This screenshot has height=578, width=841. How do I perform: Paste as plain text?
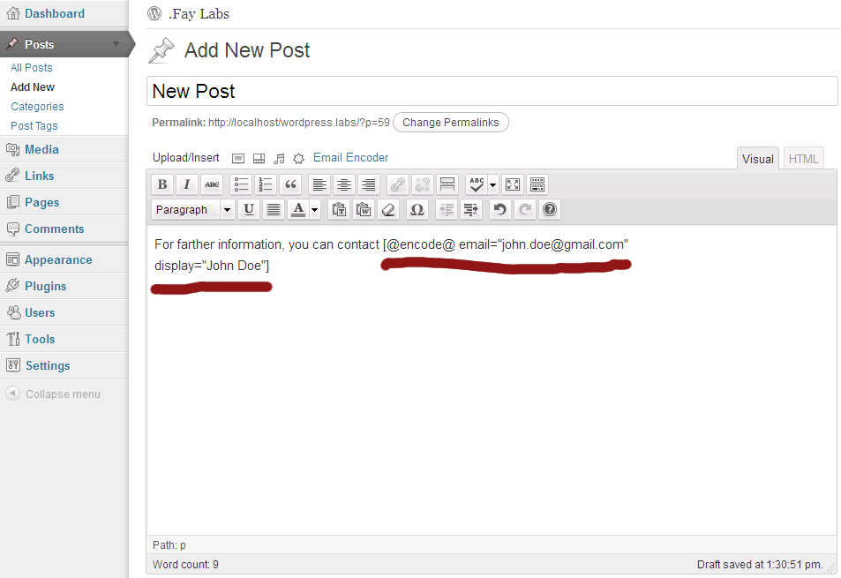339,210
